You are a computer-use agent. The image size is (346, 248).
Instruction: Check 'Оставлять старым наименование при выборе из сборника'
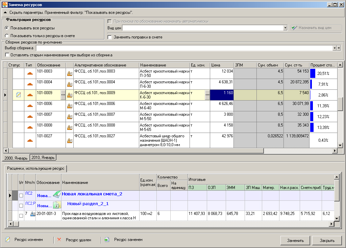click(x=7, y=55)
